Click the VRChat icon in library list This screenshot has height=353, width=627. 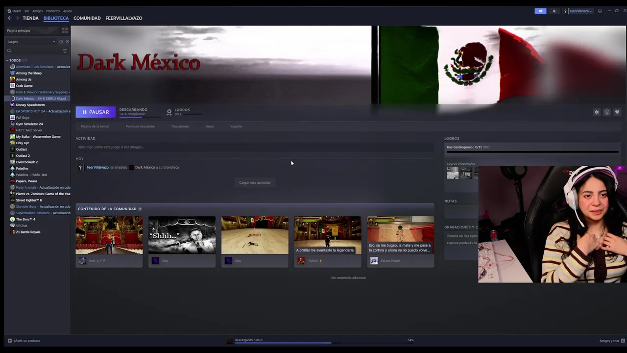(x=13, y=226)
